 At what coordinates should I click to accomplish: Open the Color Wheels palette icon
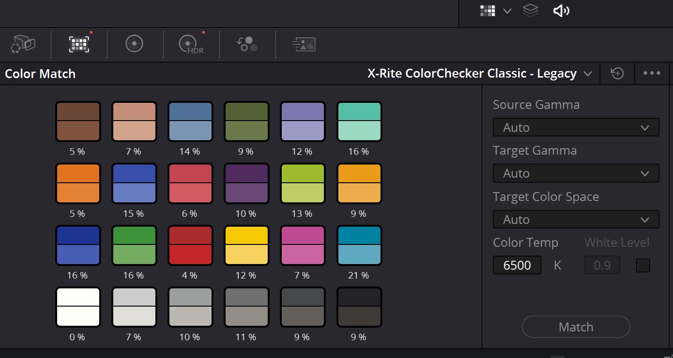pyautogui.click(x=134, y=44)
